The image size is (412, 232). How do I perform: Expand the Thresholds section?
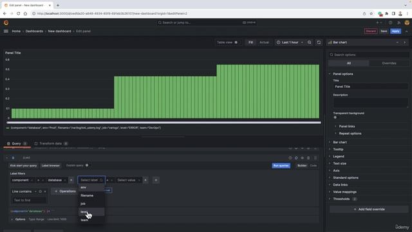tap(341, 199)
